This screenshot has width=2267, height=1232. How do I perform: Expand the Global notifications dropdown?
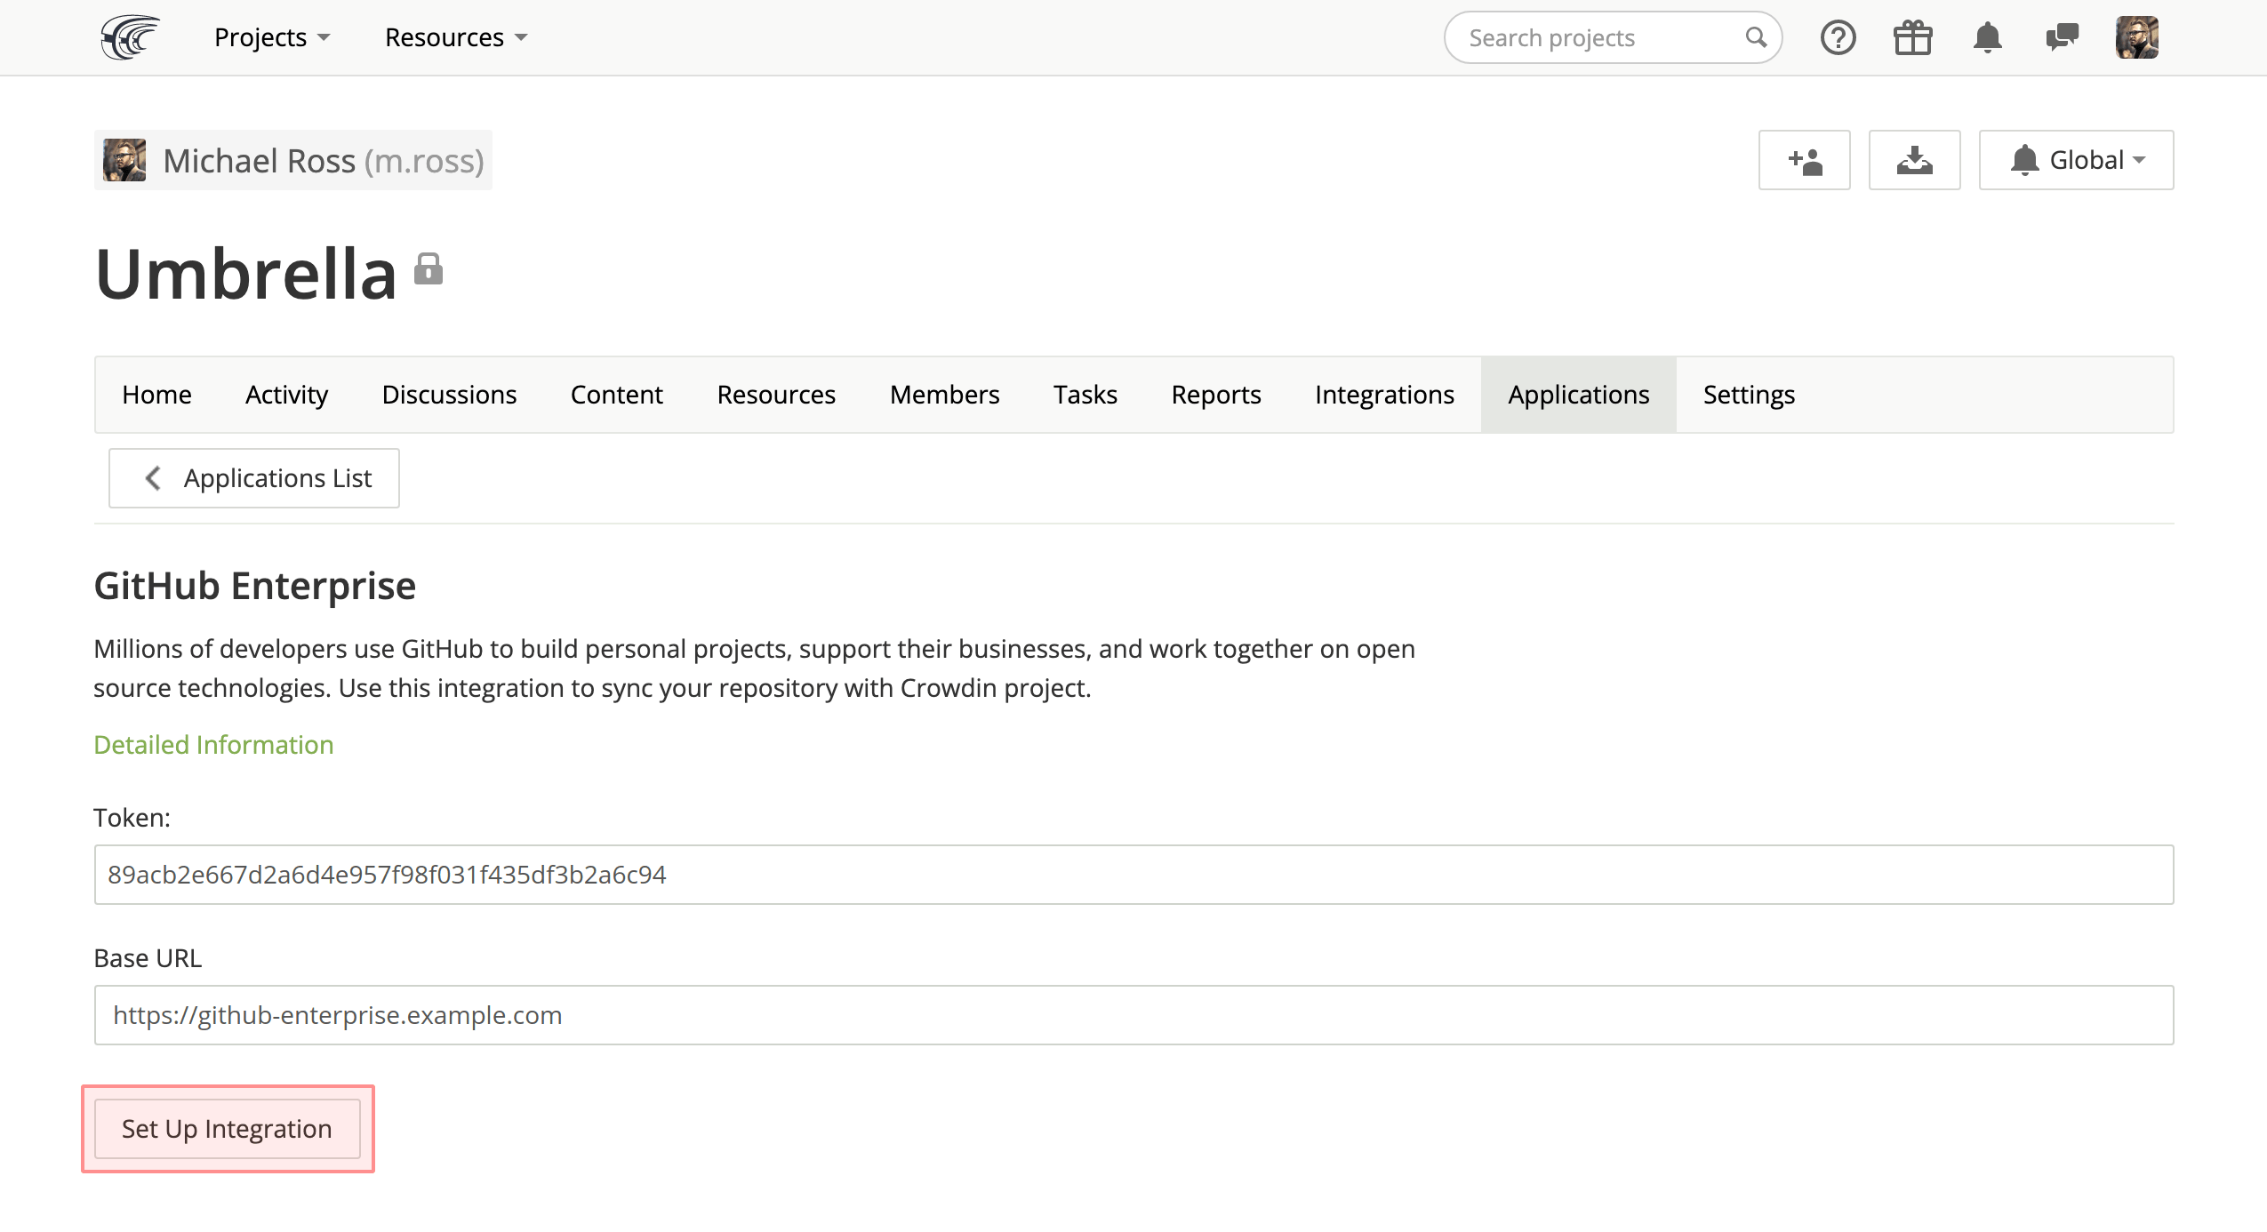(2077, 160)
